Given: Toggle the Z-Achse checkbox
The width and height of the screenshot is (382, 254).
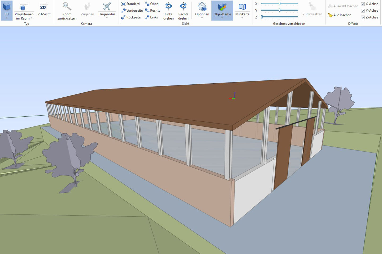Looking at the screenshot, I should tap(363, 17).
